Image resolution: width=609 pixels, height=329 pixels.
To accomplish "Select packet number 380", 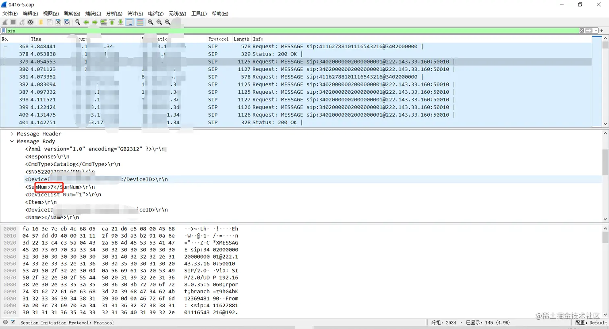I will (296, 69).
